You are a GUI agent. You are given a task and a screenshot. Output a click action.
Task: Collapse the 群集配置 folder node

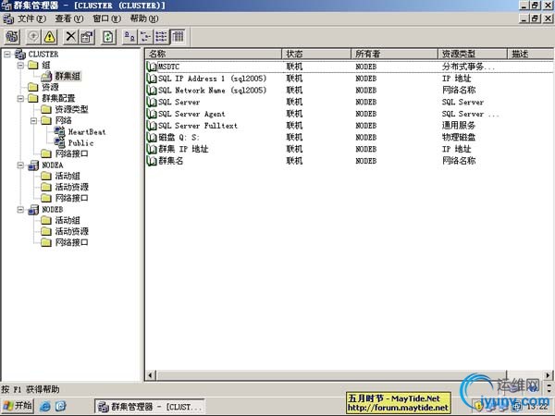point(20,98)
